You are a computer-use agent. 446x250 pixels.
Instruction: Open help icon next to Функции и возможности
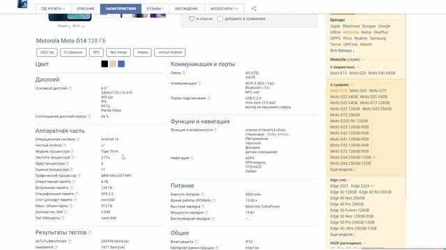point(215,130)
